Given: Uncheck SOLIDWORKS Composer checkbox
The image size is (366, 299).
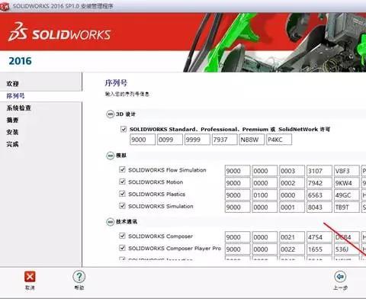Looking at the screenshot, I should pos(122,236).
